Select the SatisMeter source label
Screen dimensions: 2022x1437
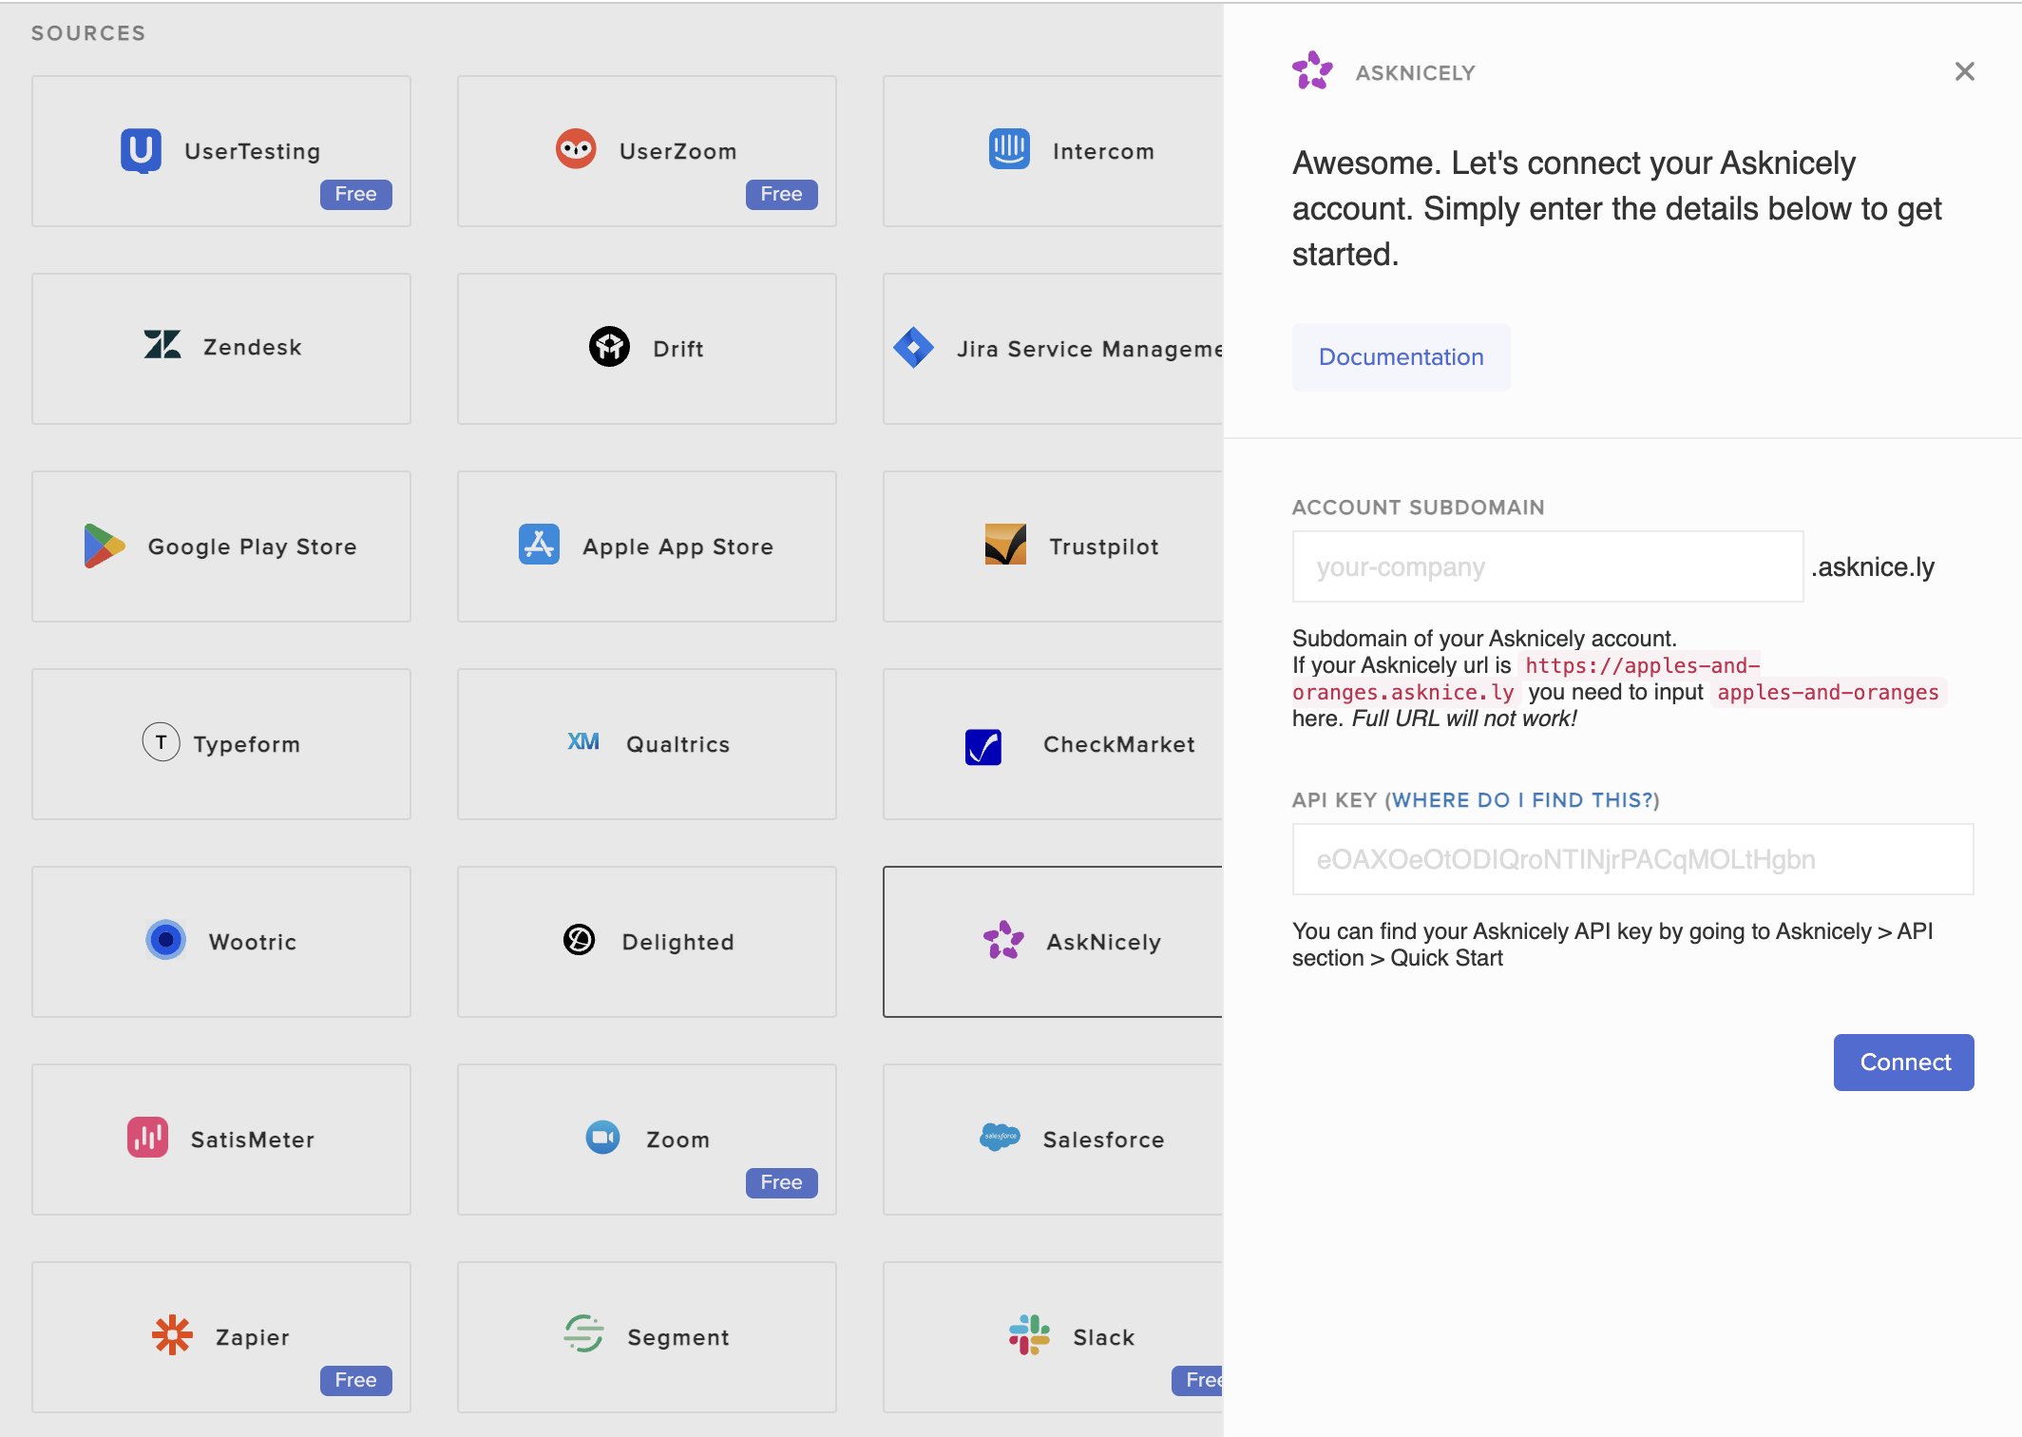[252, 1140]
